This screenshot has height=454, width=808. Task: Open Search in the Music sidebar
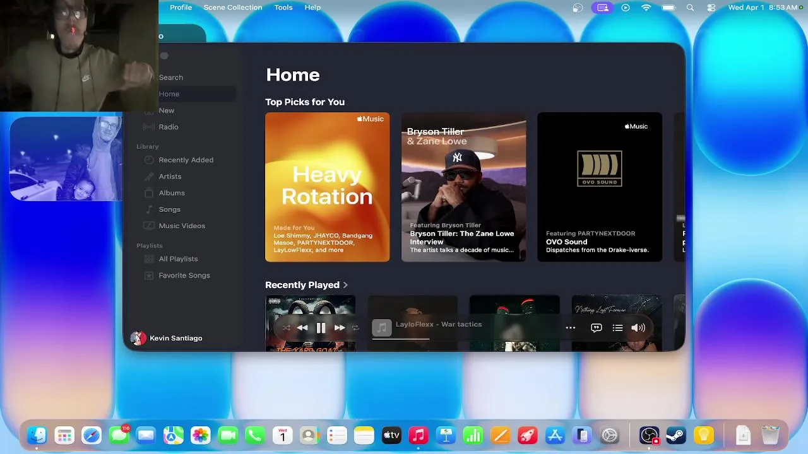point(171,78)
